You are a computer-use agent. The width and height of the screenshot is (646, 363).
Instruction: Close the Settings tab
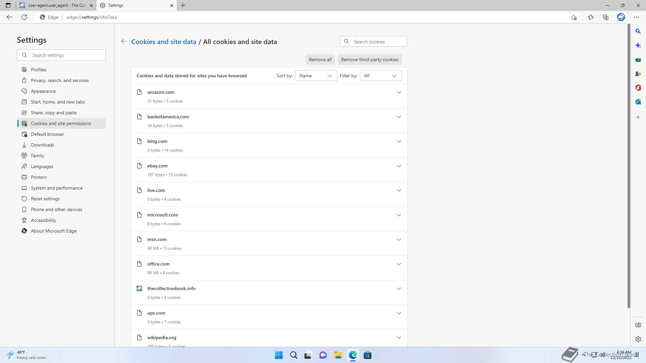point(172,5)
